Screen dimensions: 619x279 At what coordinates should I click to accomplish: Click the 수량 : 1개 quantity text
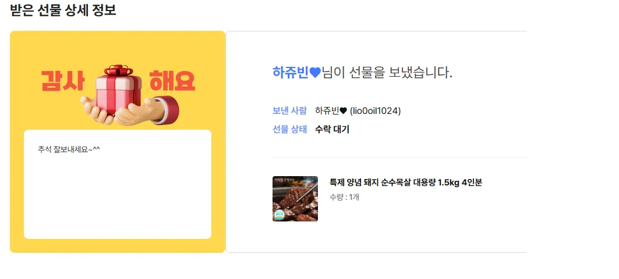point(344,198)
